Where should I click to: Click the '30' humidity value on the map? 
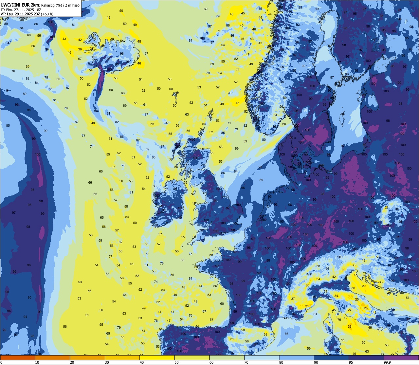point(307,285)
